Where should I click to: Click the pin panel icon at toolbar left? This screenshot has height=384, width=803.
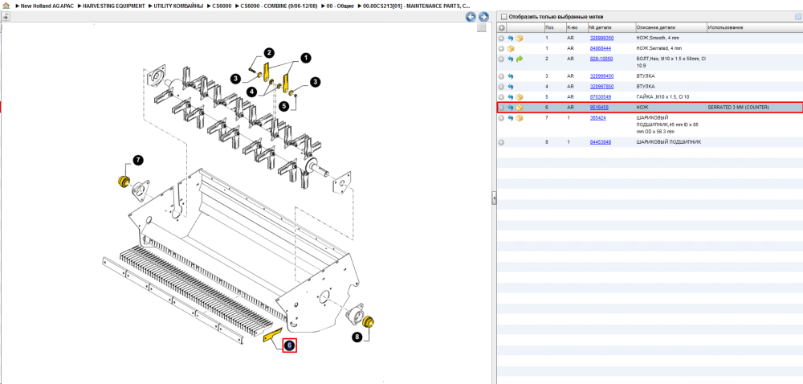click(6, 16)
